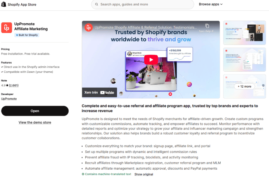Play the YouTube testimonial video
Image resolution: width=269 pixels, height=177 pixels.
click(x=151, y=60)
